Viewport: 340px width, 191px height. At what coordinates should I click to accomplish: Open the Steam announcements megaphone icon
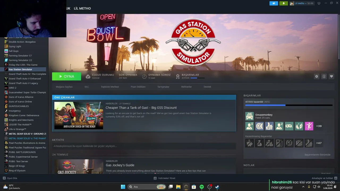pyautogui.click(x=274, y=3)
